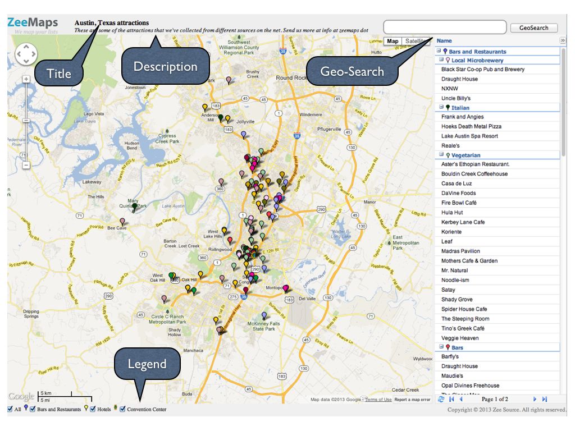
Task: Click the ZeeMaps logo
Action: [x=33, y=22]
